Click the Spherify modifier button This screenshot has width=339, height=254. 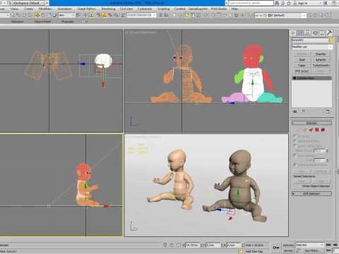click(321, 60)
